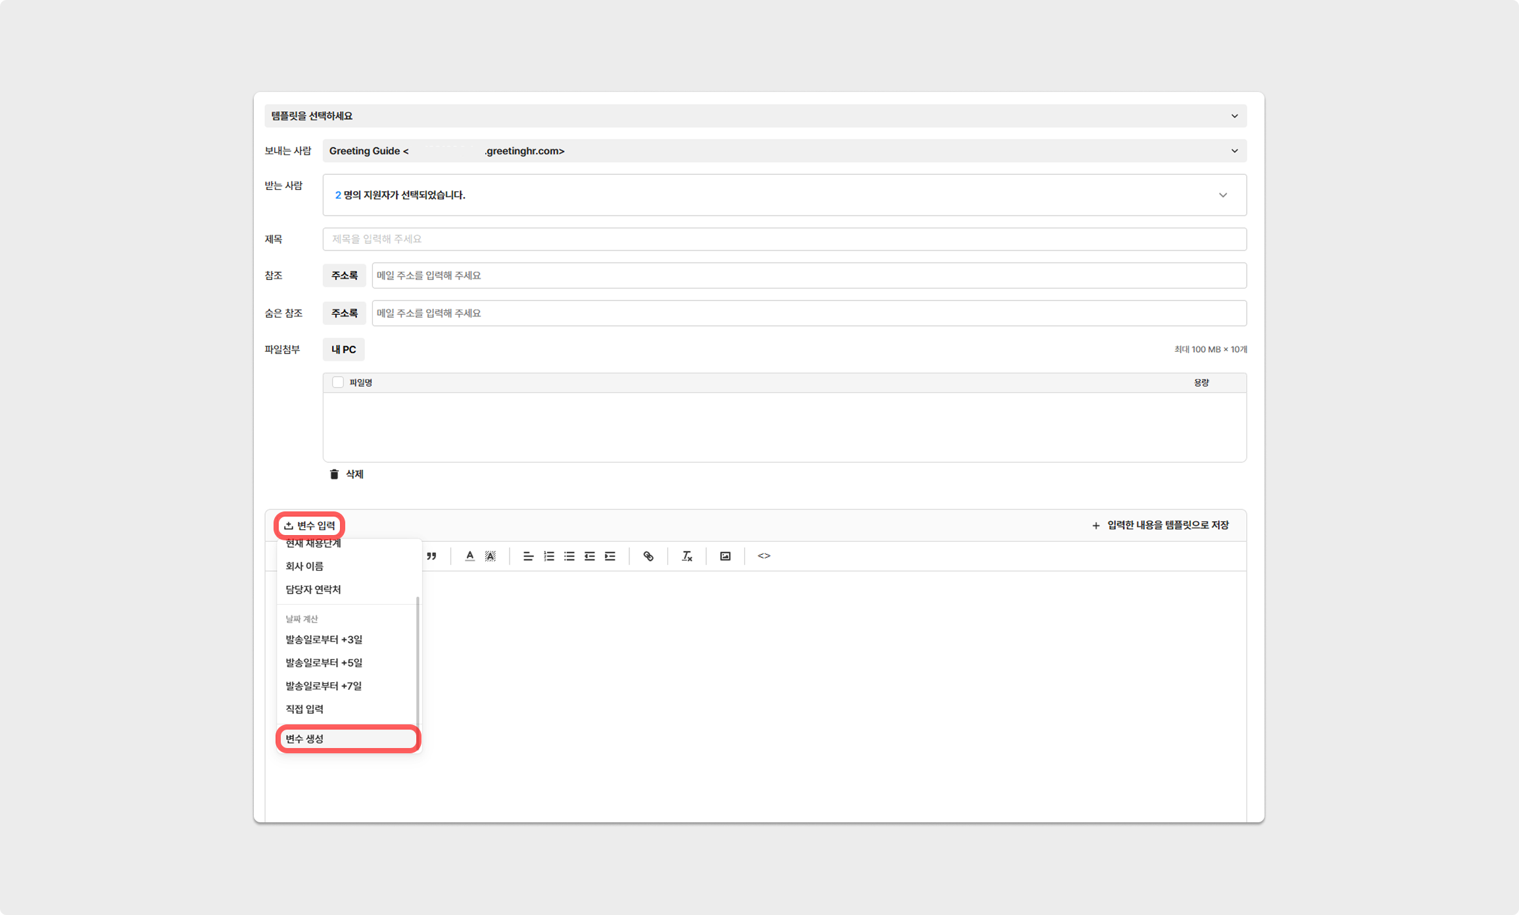
Task: Click the text alignment icon
Action: (528, 556)
